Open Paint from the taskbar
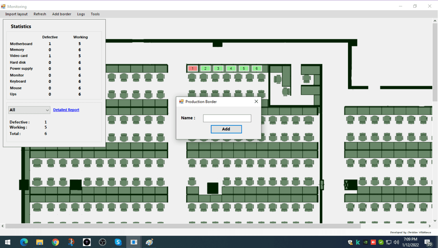Image resolution: width=438 pixels, height=248 pixels. pyautogui.click(x=149, y=242)
